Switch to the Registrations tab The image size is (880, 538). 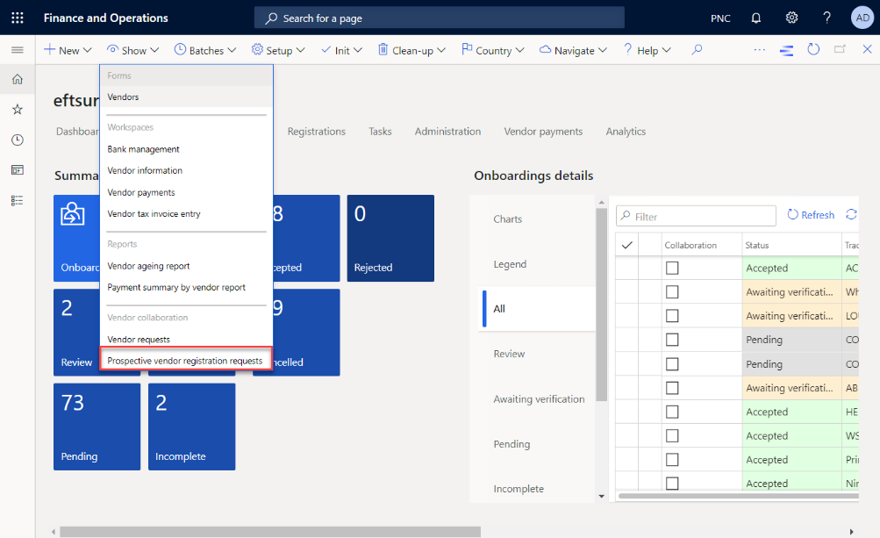pyautogui.click(x=316, y=132)
